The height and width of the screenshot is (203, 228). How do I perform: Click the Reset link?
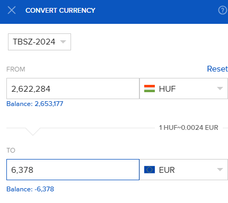217,69
